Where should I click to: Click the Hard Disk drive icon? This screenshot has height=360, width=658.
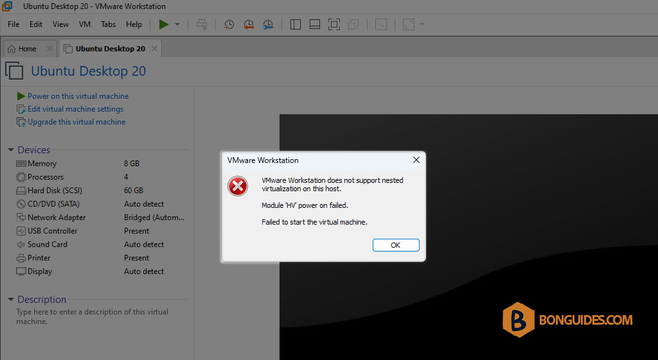pos(21,191)
